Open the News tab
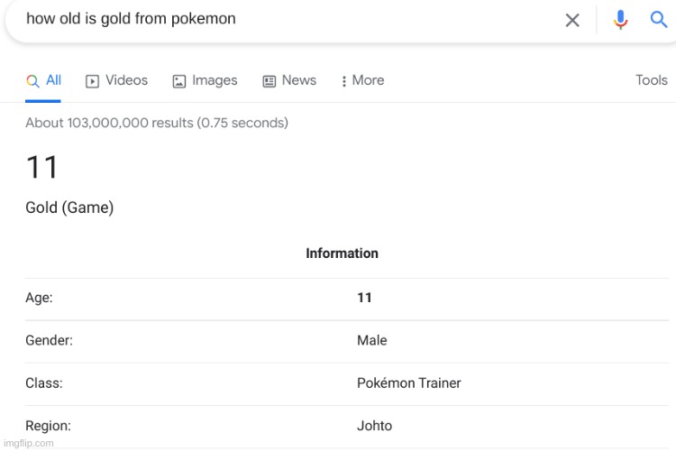The height and width of the screenshot is (451, 676). tap(289, 80)
